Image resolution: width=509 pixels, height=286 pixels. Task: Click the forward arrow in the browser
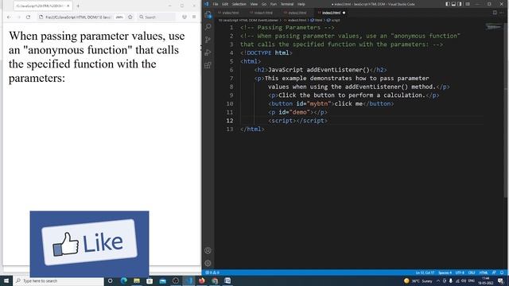pyautogui.click(x=18, y=17)
